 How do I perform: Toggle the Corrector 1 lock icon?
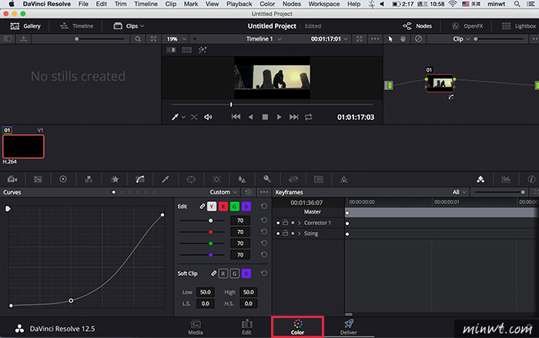(286, 223)
